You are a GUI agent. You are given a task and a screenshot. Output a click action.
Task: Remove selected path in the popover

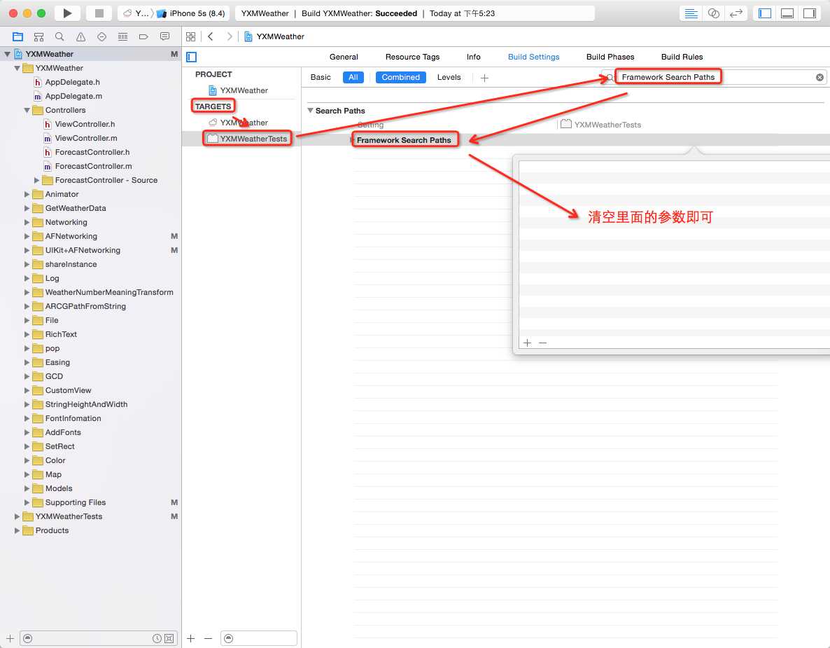tap(542, 343)
